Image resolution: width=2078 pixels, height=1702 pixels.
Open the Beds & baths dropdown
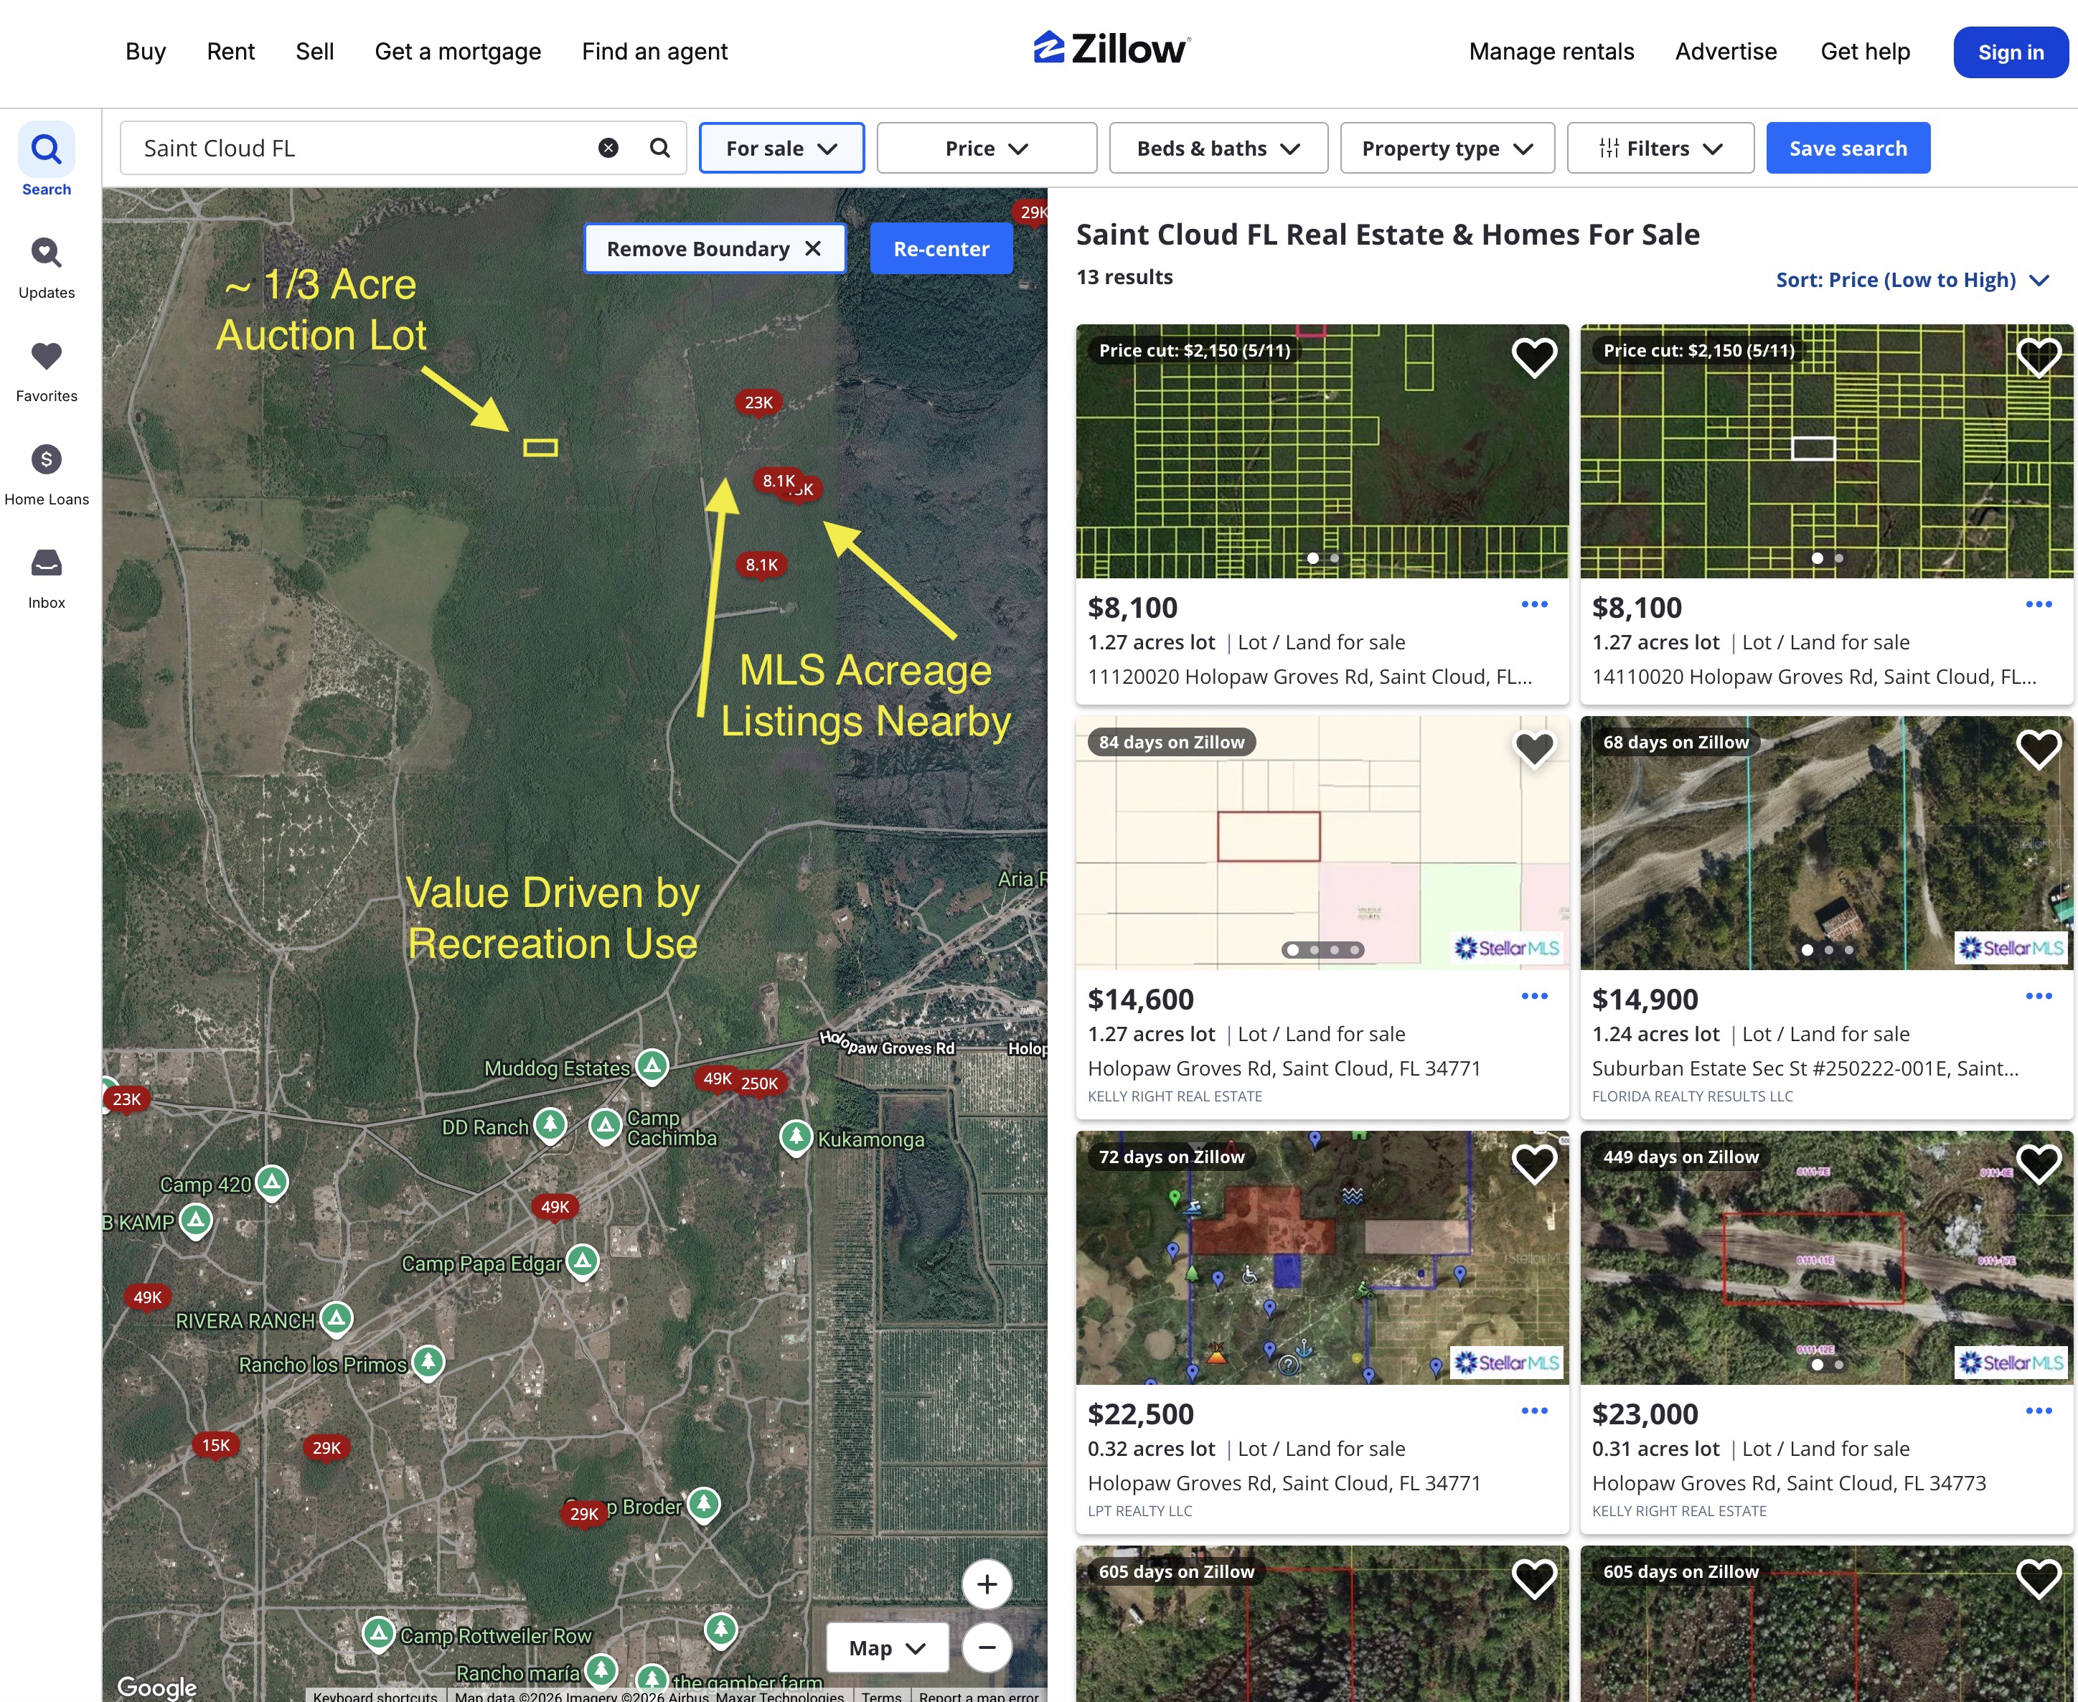pyautogui.click(x=1218, y=148)
